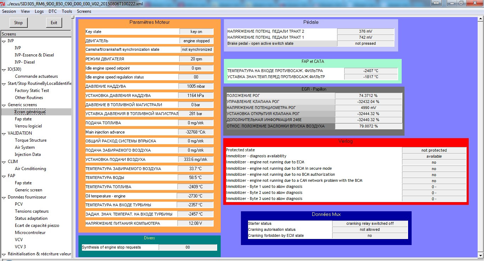The width and height of the screenshot is (484, 261).
Task: Click the immobilizer diagnosis value 'available'
Action: [434, 156]
